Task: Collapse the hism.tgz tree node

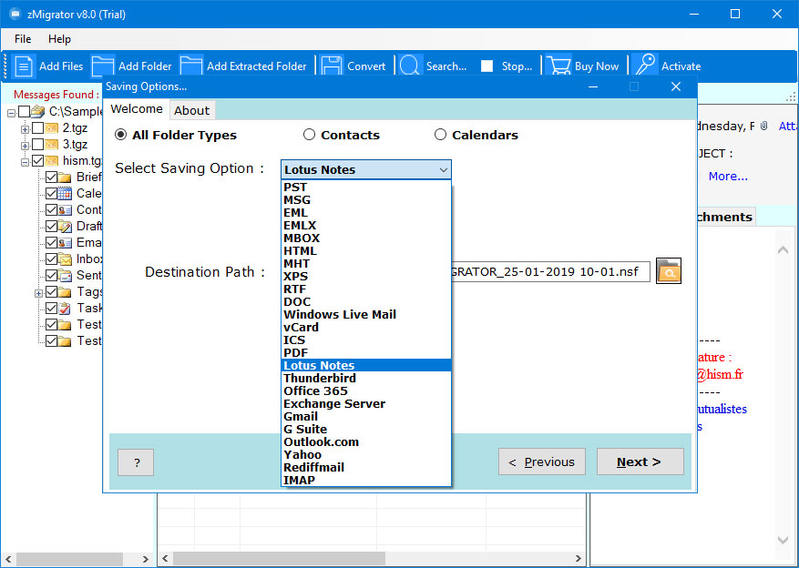Action: 25,162
